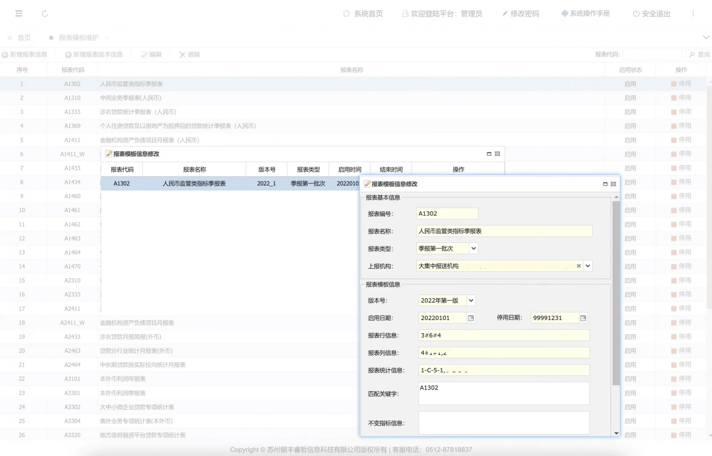
Task: Switch to the 首页 tab
Action: tap(24, 38)
